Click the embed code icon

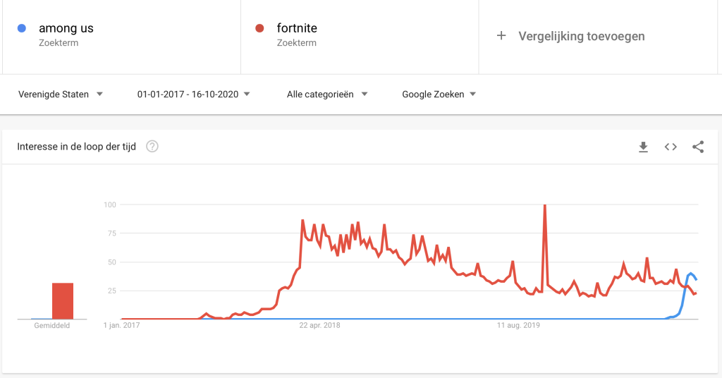point(671,147)
